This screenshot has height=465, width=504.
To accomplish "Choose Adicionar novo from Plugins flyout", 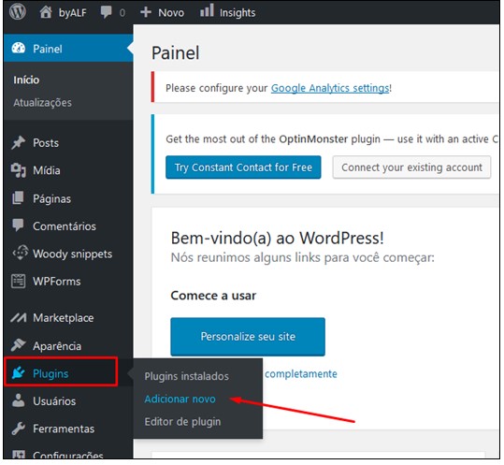I will tap(180, 400).
